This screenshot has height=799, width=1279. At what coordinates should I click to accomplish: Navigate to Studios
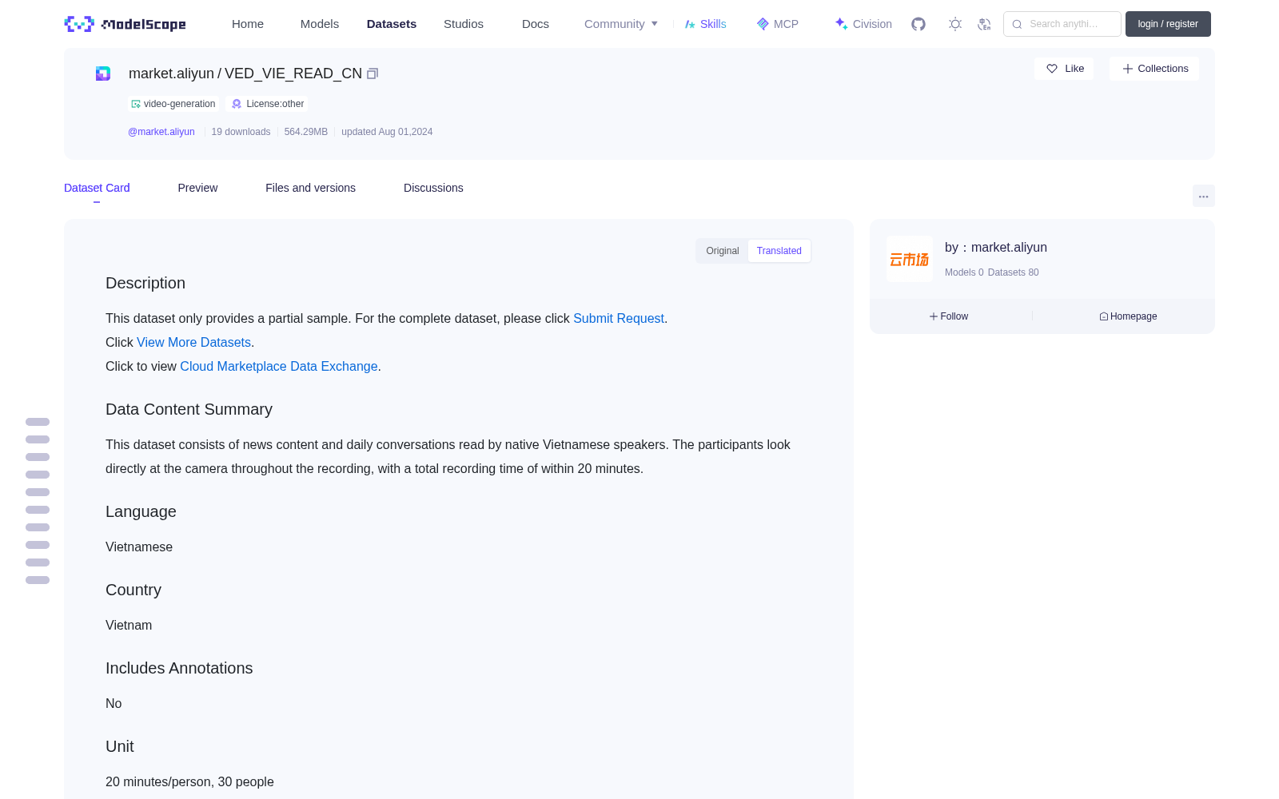pos(464,24)
